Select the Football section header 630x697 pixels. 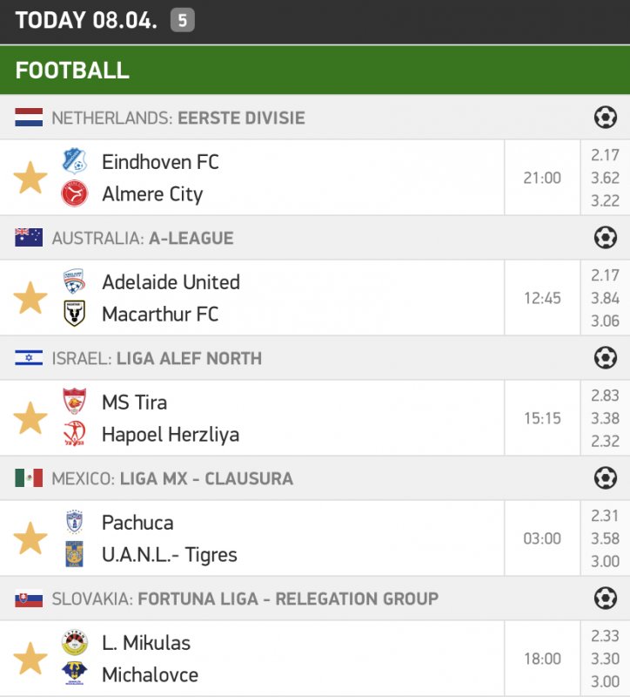pos(72,71)
